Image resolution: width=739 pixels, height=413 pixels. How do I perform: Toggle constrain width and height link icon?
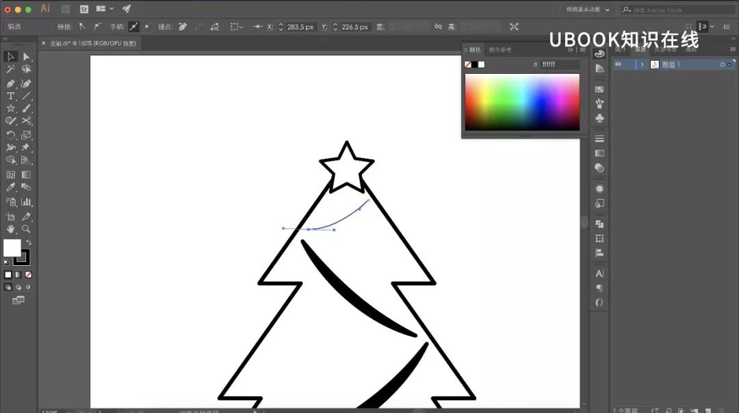(x=438, y=27)
